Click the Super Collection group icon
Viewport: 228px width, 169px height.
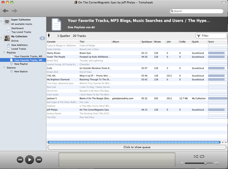7,22
